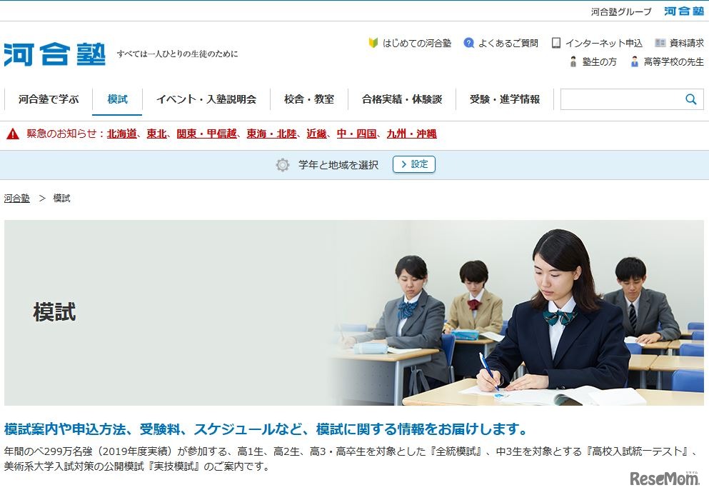This screenshot has width=709, height=495.
Task: Expand the 校舎・教室 navigation section
Action: pyautogui.click(x=308, y=99)
